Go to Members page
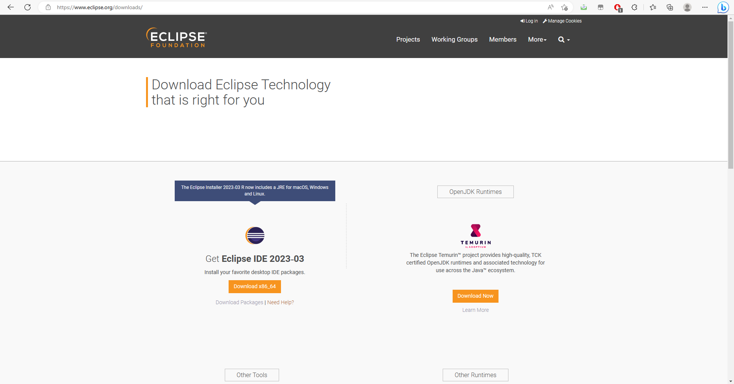734x384 pixels. (x=503, y=39)
